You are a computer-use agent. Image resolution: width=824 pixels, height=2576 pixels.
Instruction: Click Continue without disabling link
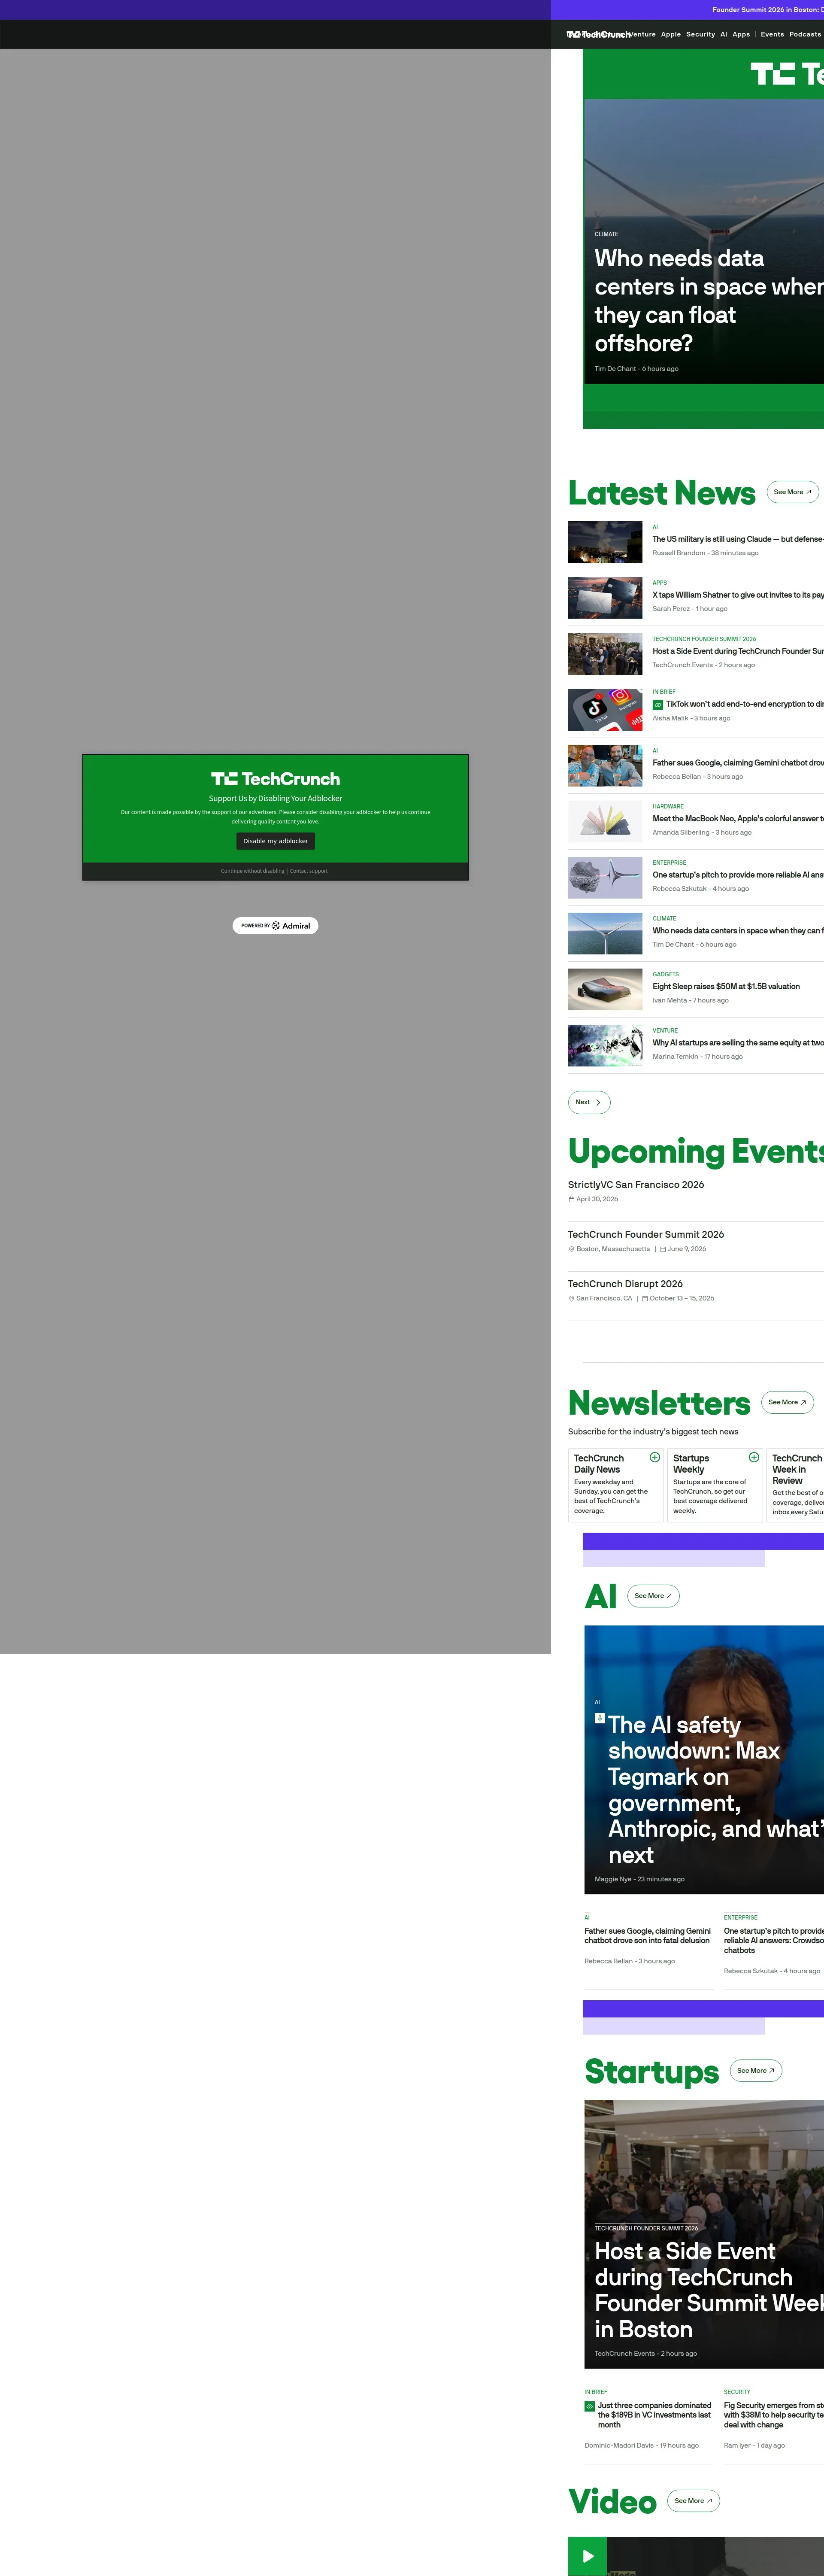tap(252, 871)
